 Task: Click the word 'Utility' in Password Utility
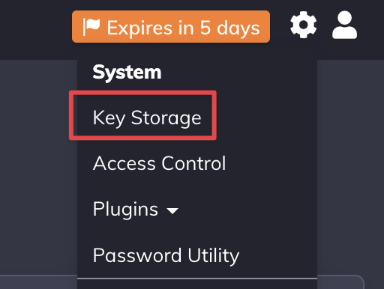coord(214,256)
